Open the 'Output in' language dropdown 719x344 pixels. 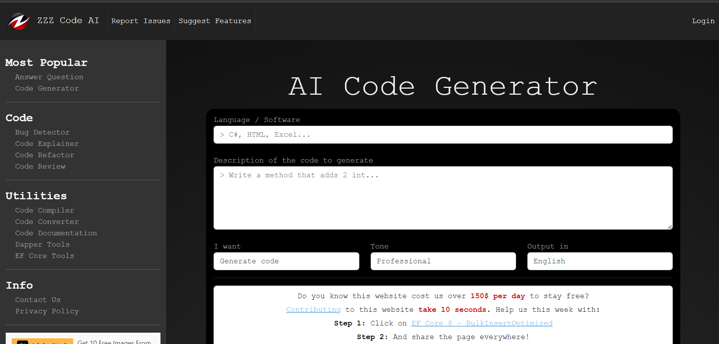[x=599, y=261]
